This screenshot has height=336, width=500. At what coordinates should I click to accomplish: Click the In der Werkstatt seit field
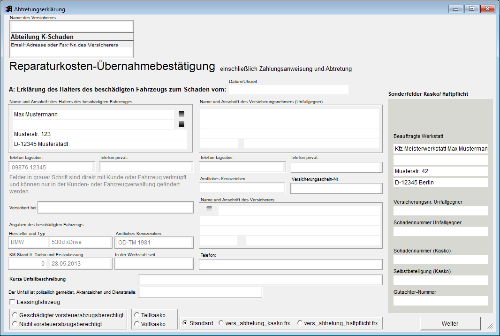pyautogui.click(x=154, y=264)
